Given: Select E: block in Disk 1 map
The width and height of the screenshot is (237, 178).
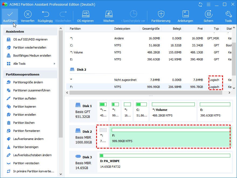Looking at the screenshot, I should [215, 111].
